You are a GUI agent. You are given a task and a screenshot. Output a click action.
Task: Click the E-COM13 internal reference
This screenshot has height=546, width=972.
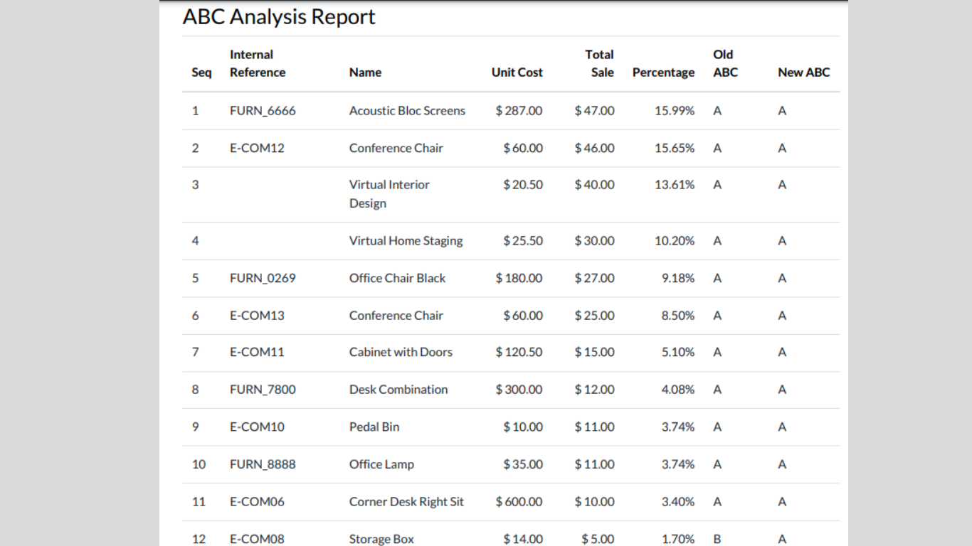click(257, 316)
